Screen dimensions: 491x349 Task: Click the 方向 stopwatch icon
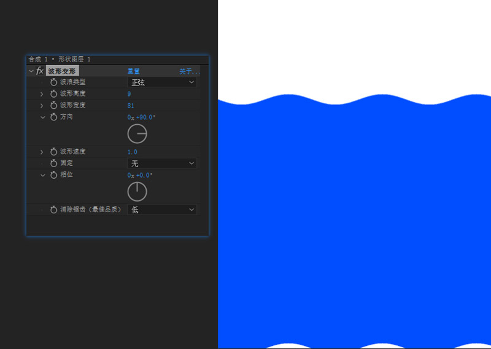[x=53, y=117]
